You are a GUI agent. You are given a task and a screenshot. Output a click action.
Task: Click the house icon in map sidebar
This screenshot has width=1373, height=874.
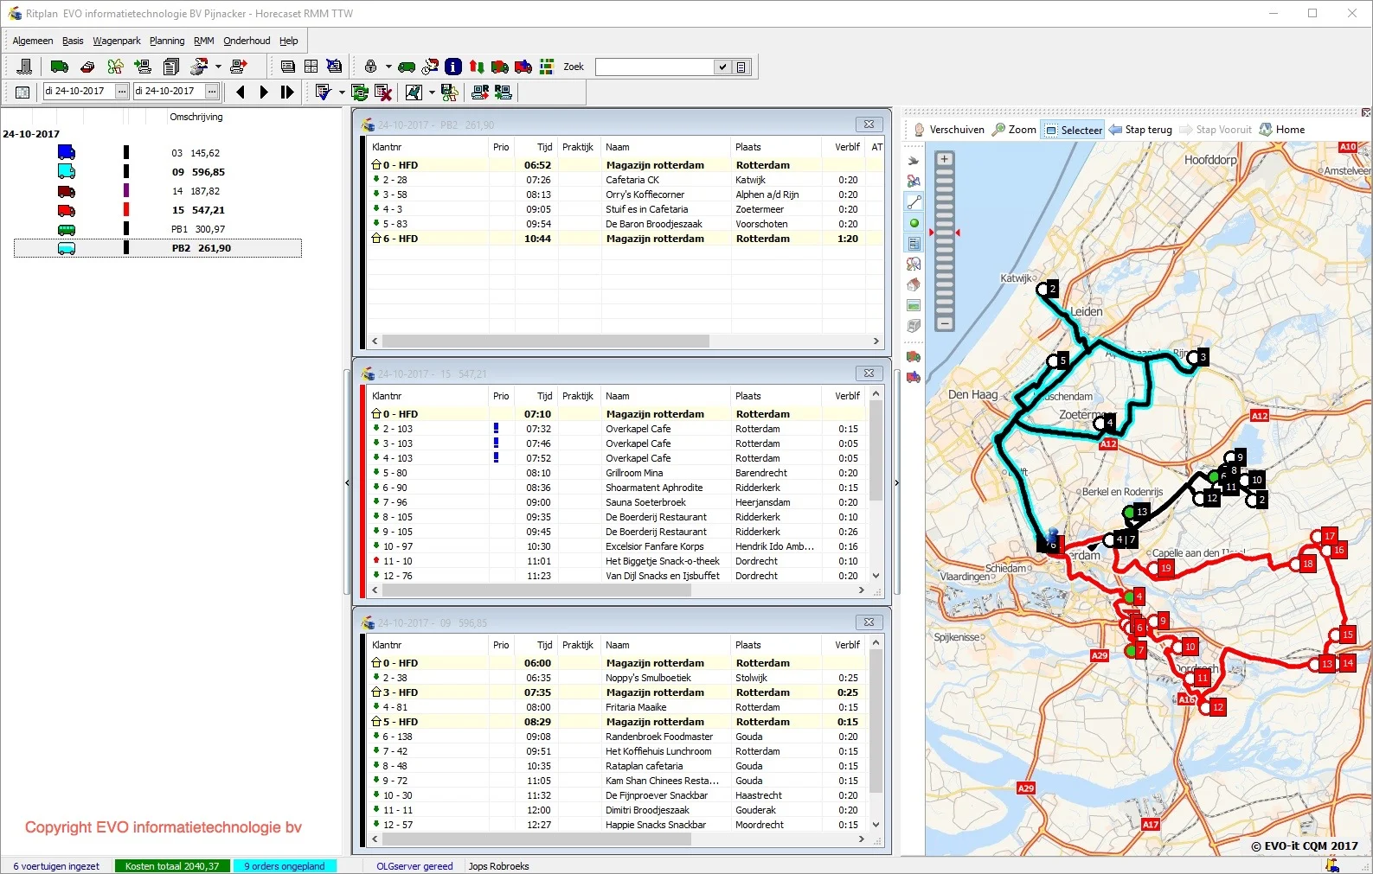coord(914,285)
